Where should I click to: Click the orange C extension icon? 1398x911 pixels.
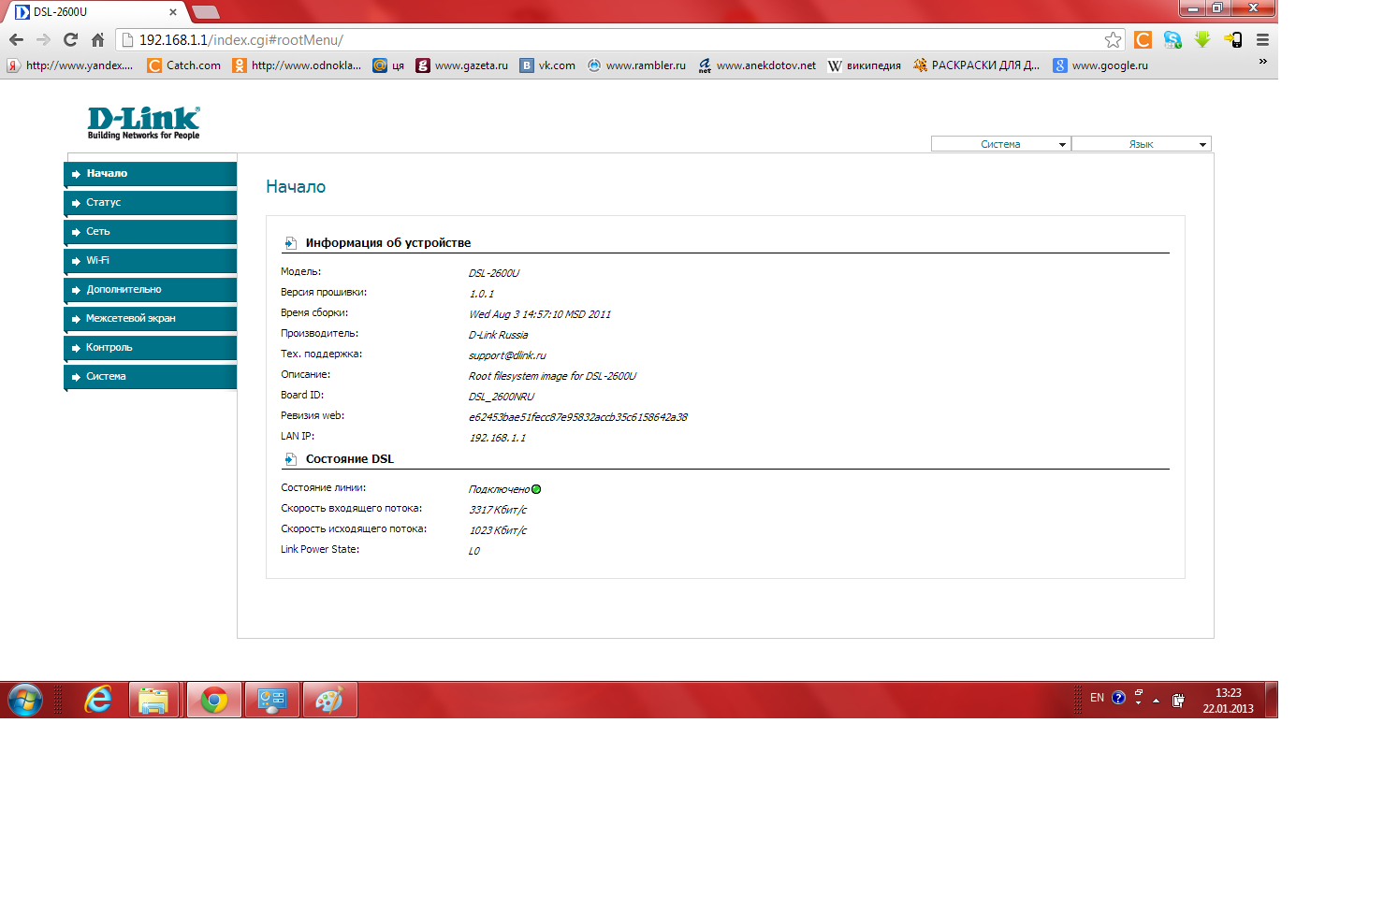(1143, 40)
